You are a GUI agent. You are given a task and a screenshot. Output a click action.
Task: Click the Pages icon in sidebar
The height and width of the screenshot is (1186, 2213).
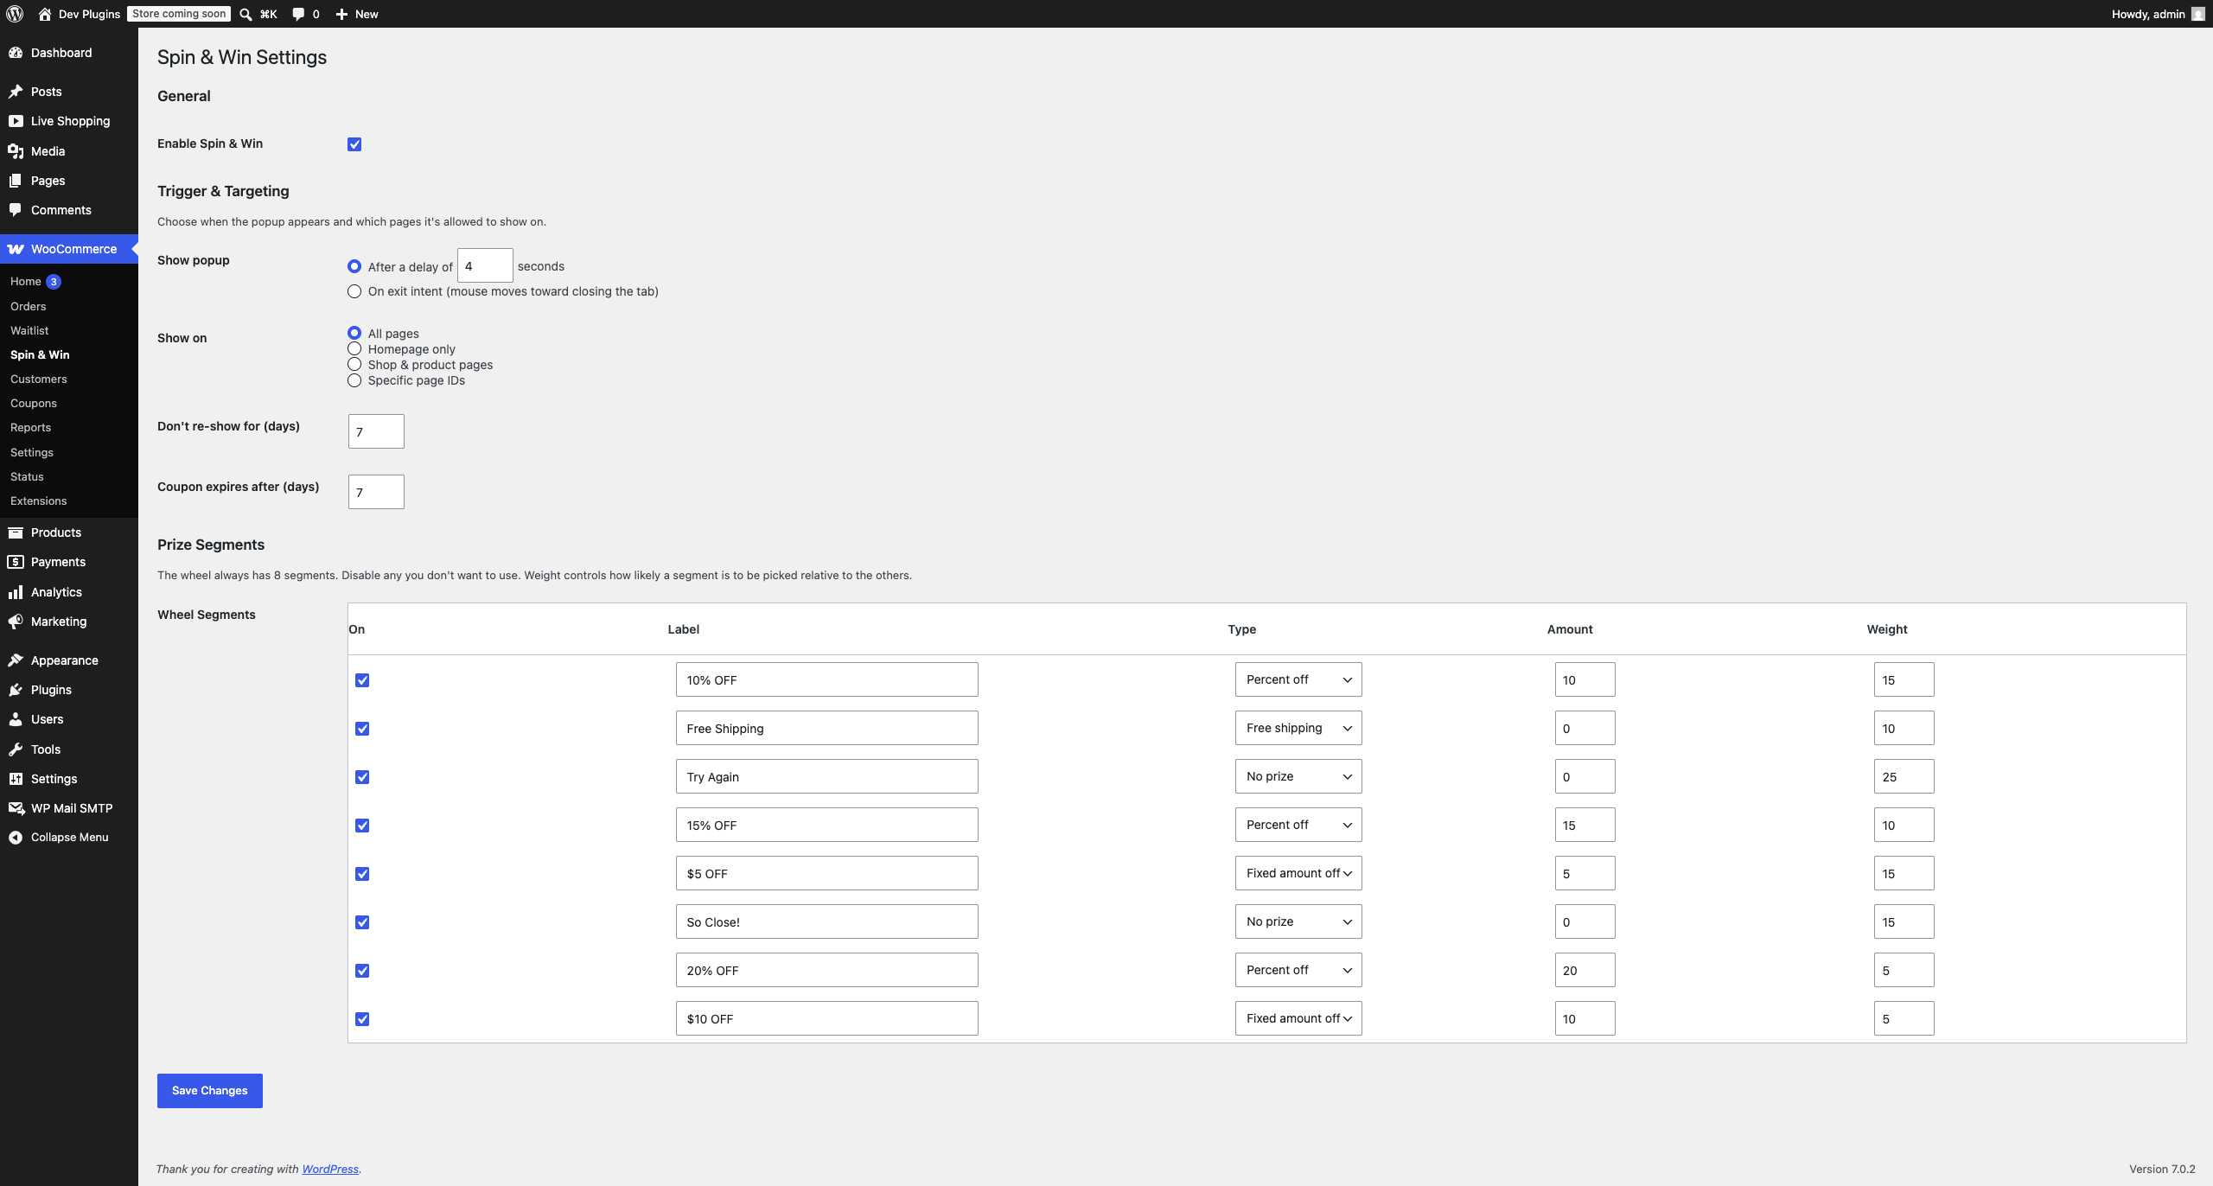click(16, 181)
